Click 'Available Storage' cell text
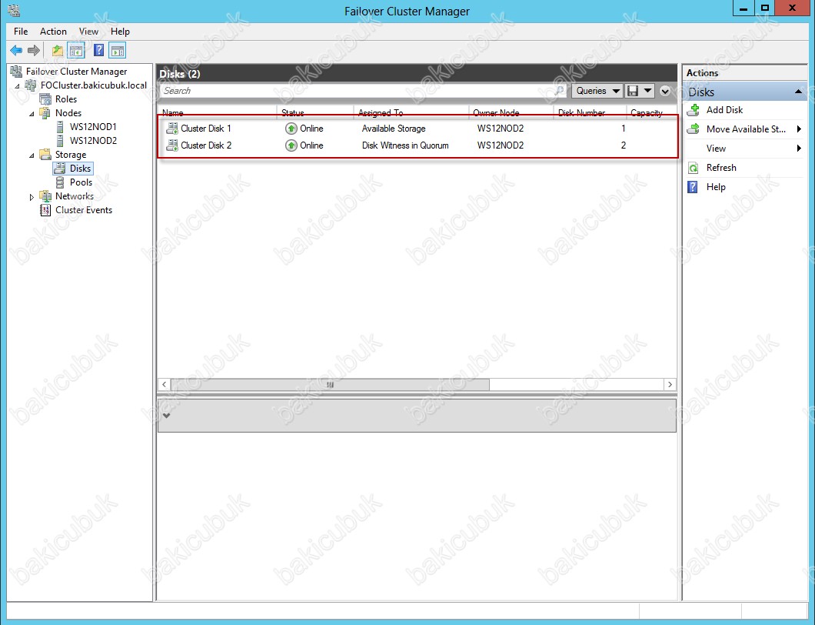815x625 pixels. [x=394, y=129]
